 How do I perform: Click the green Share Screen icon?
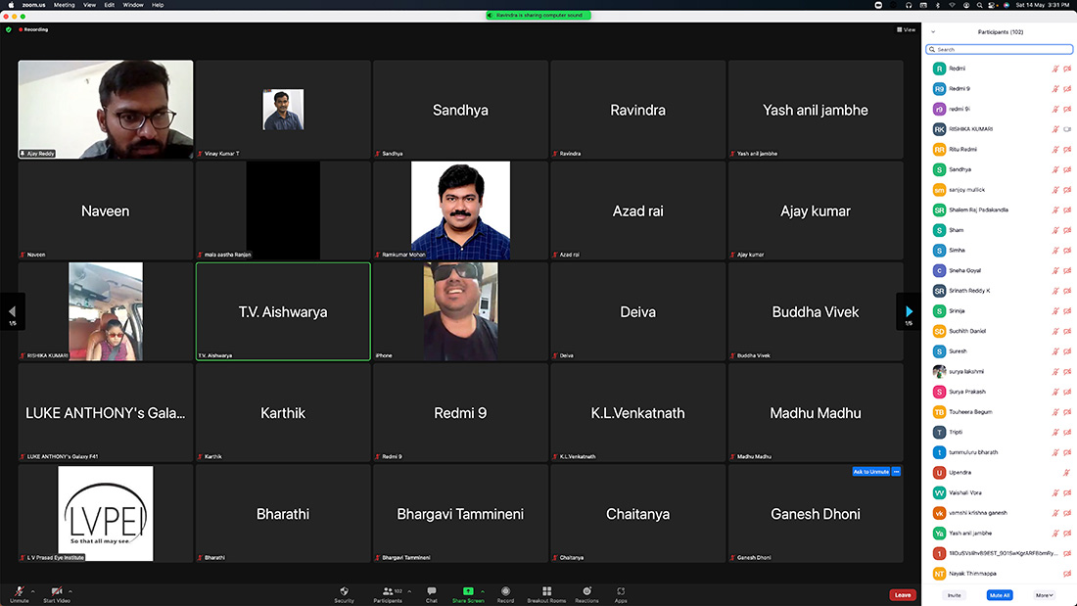point(468,591)
